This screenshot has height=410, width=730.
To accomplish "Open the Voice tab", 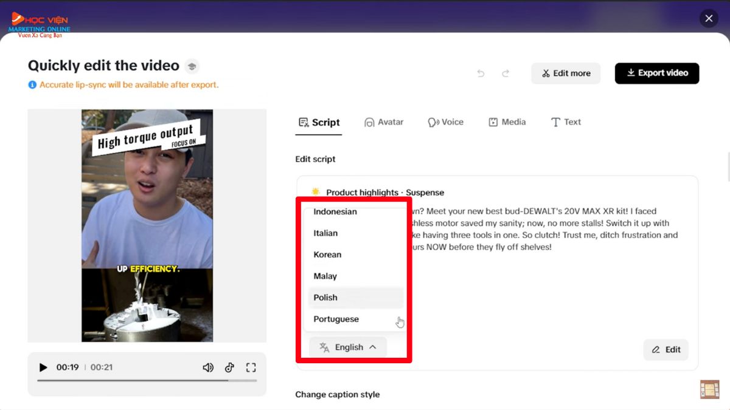I will click(446, 122).
